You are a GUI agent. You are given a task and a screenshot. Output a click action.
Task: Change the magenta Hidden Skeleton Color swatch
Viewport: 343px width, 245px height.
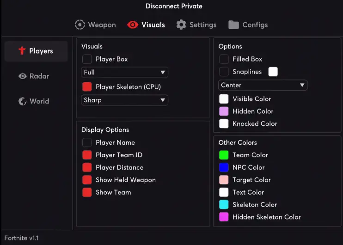tap(224, 217)
